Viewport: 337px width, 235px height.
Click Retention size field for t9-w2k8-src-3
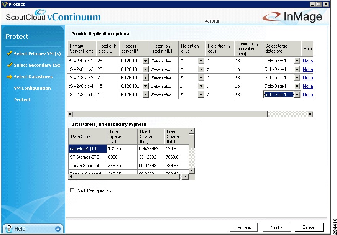(164, 78)
